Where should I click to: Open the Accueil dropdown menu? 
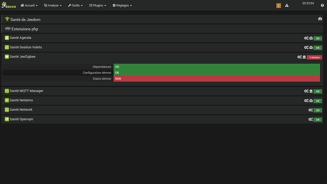[x=29, y=5]
